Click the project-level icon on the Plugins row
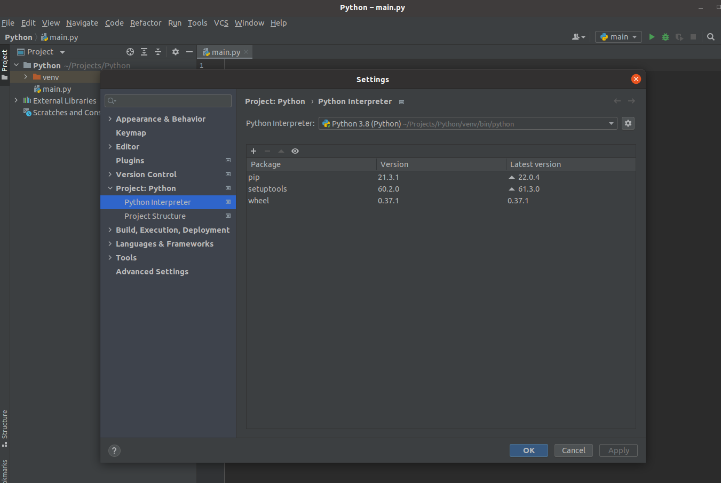This screenshot has width=721, height=483. click(228, 160)
